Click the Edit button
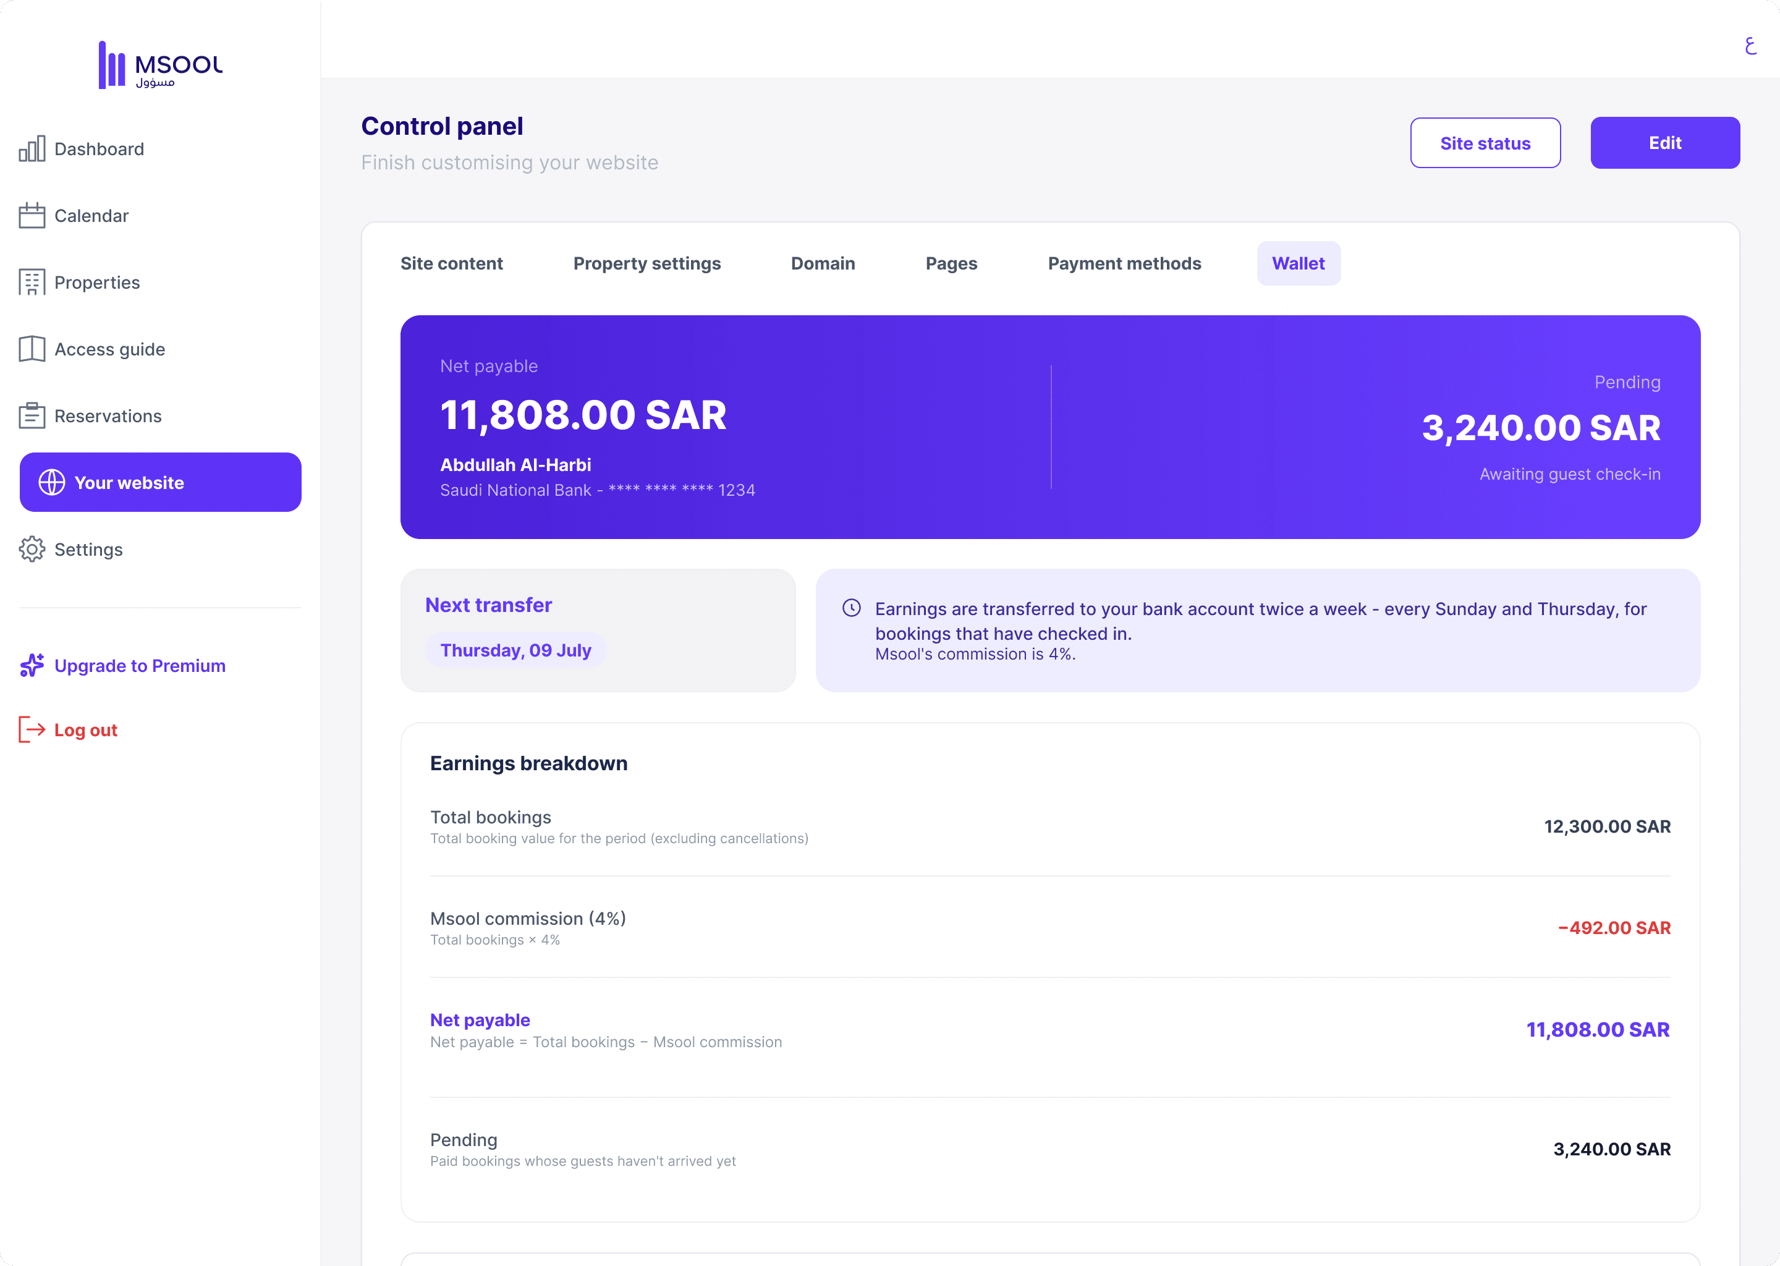The width and height of the screenshot is (1780, 1266). (x=1666, y=143)
